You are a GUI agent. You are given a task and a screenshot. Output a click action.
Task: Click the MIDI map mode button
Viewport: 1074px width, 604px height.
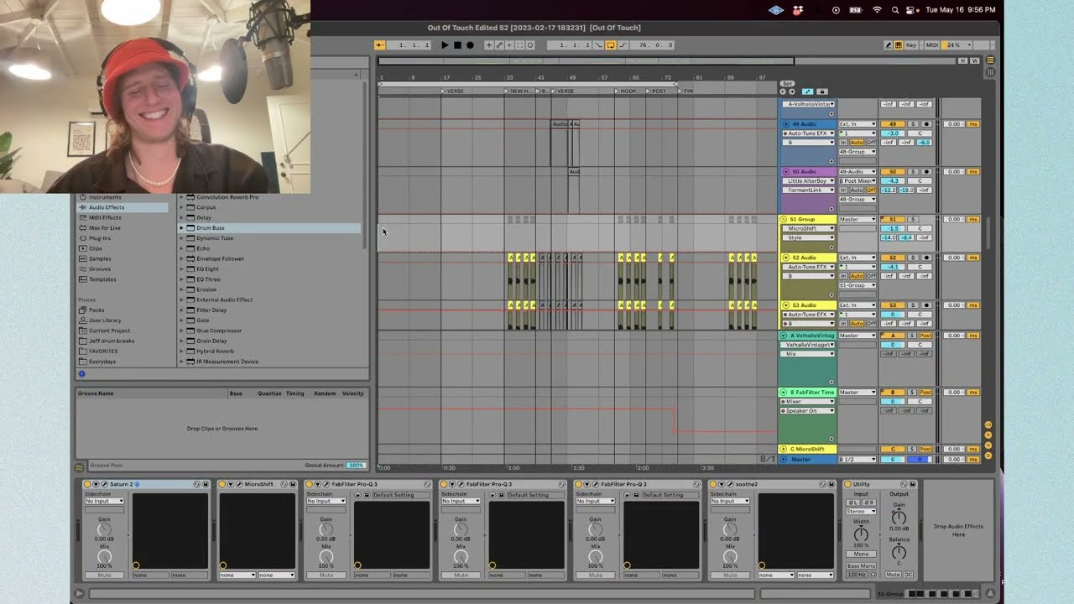pos(931,45)
